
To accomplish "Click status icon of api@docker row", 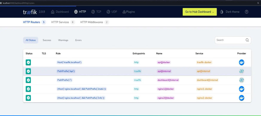I will point(28,62).
